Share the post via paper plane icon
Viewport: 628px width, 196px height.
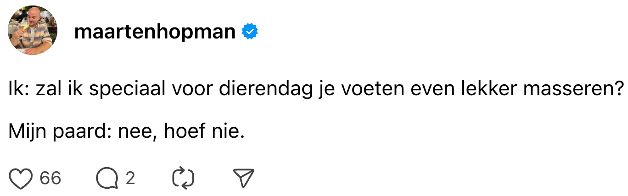(243, 178)
